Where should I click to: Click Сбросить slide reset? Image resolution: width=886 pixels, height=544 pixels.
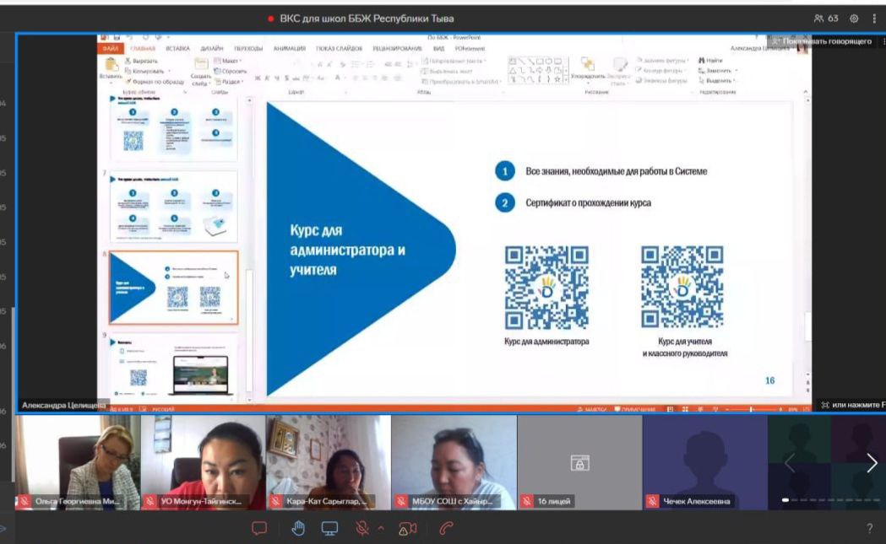[x=230, y=71]
